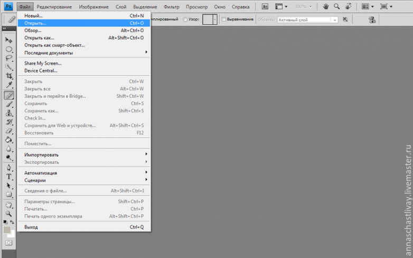
Task: Open the Просмотр menu
Action: pyautogui.click(x=197, y=7)
